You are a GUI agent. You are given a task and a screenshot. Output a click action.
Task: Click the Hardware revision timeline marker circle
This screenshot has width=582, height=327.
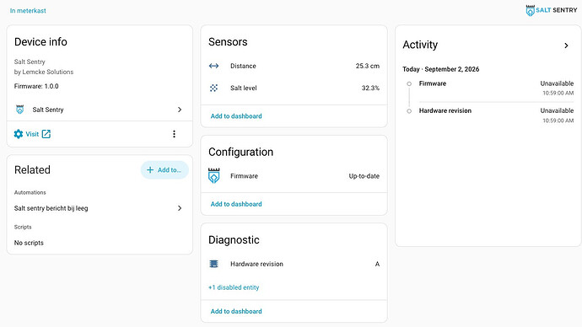pyautogui.click(x=409, y=111)
